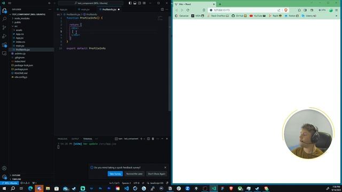Split the terminal pane
The height and width of the screenshot is (192, 342).
149,139
